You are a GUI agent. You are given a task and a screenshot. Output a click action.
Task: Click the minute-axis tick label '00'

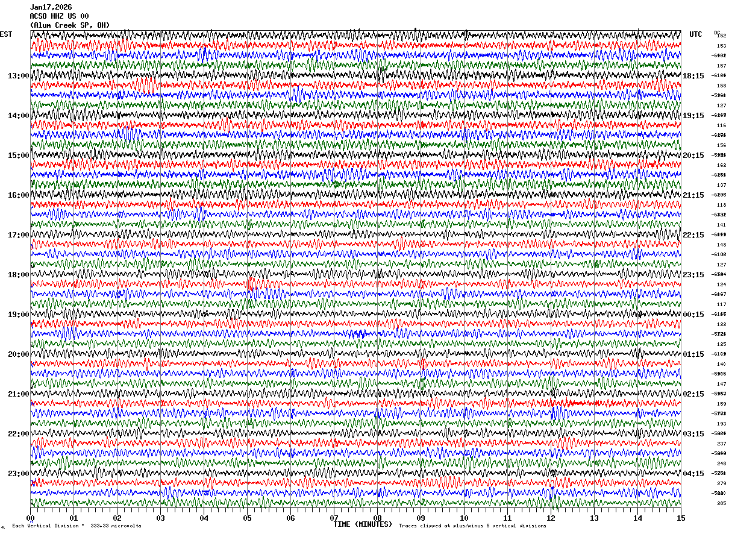(x=31, y=518)
